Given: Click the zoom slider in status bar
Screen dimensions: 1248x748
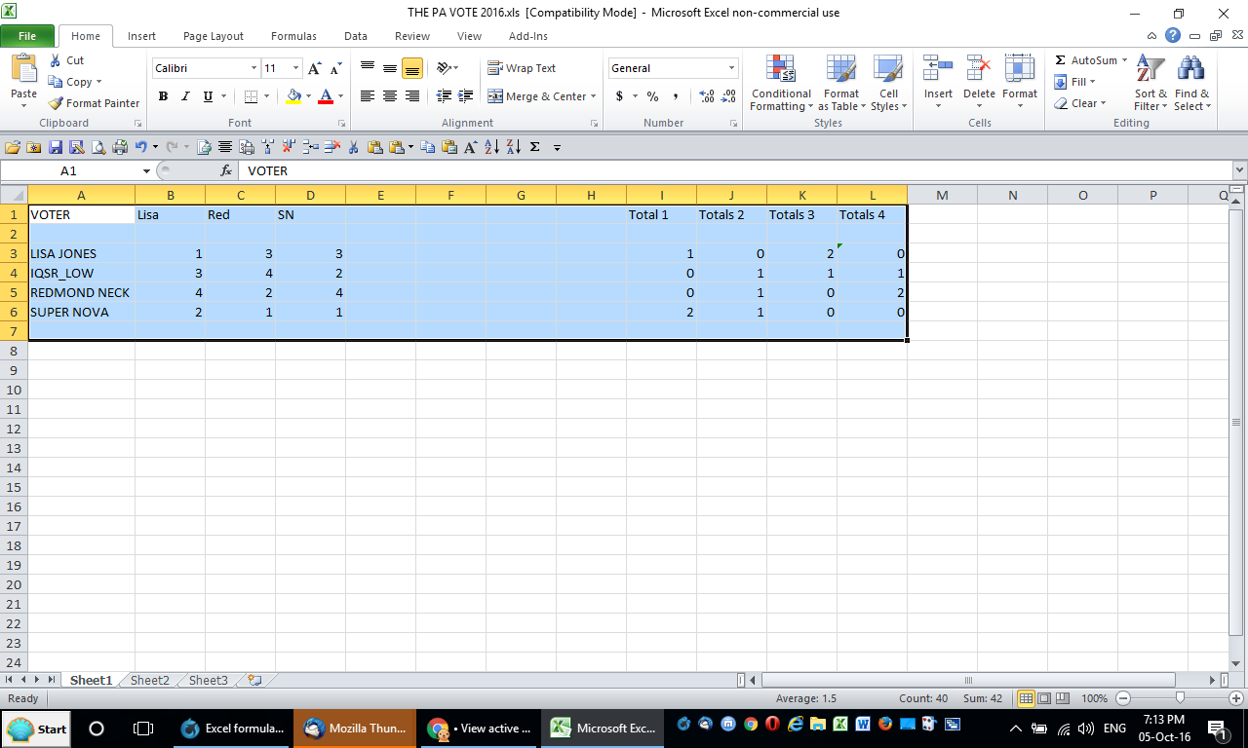Looking at the screenshot, I should coord(1180,698).
